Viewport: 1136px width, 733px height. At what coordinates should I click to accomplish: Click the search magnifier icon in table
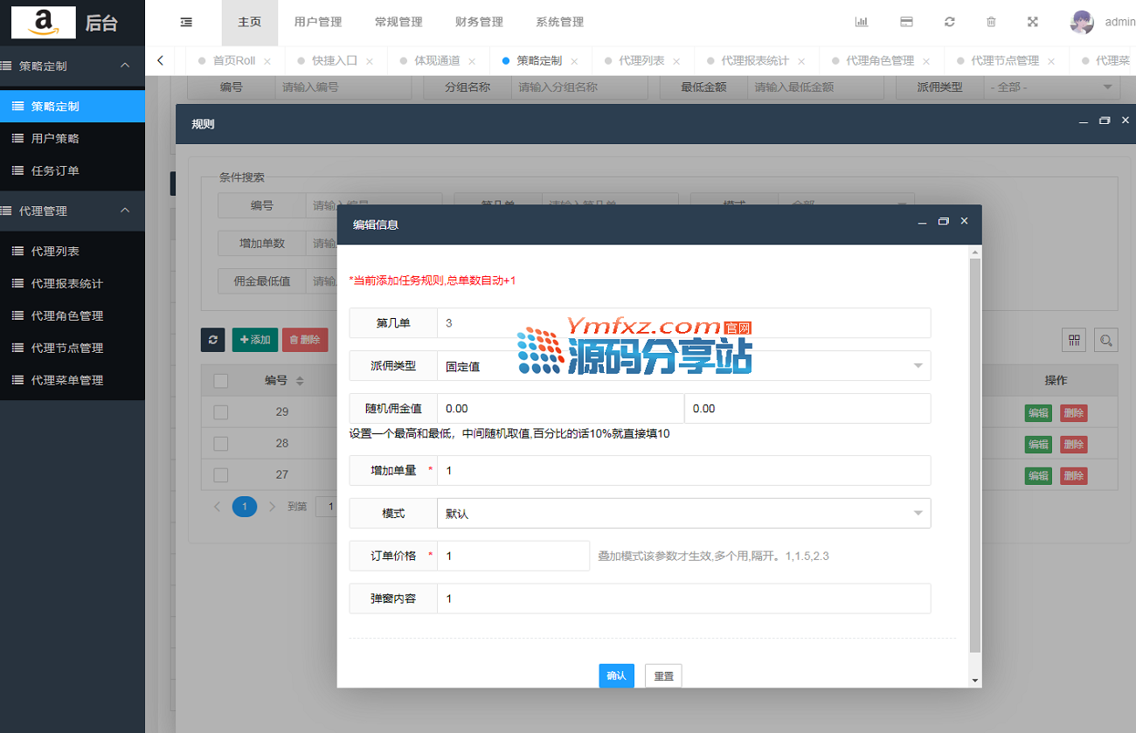[x=1105, y=340]
